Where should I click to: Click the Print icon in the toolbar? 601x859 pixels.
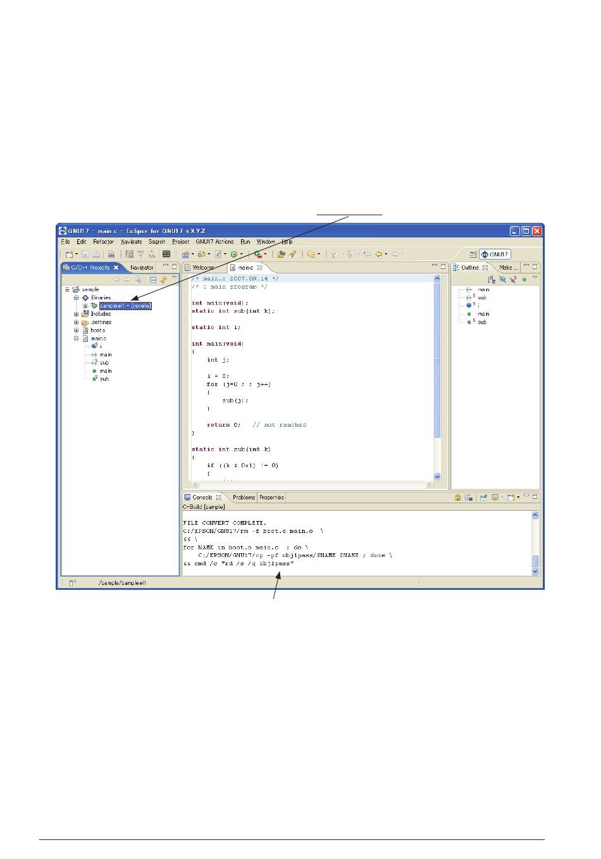coord(96,254)
